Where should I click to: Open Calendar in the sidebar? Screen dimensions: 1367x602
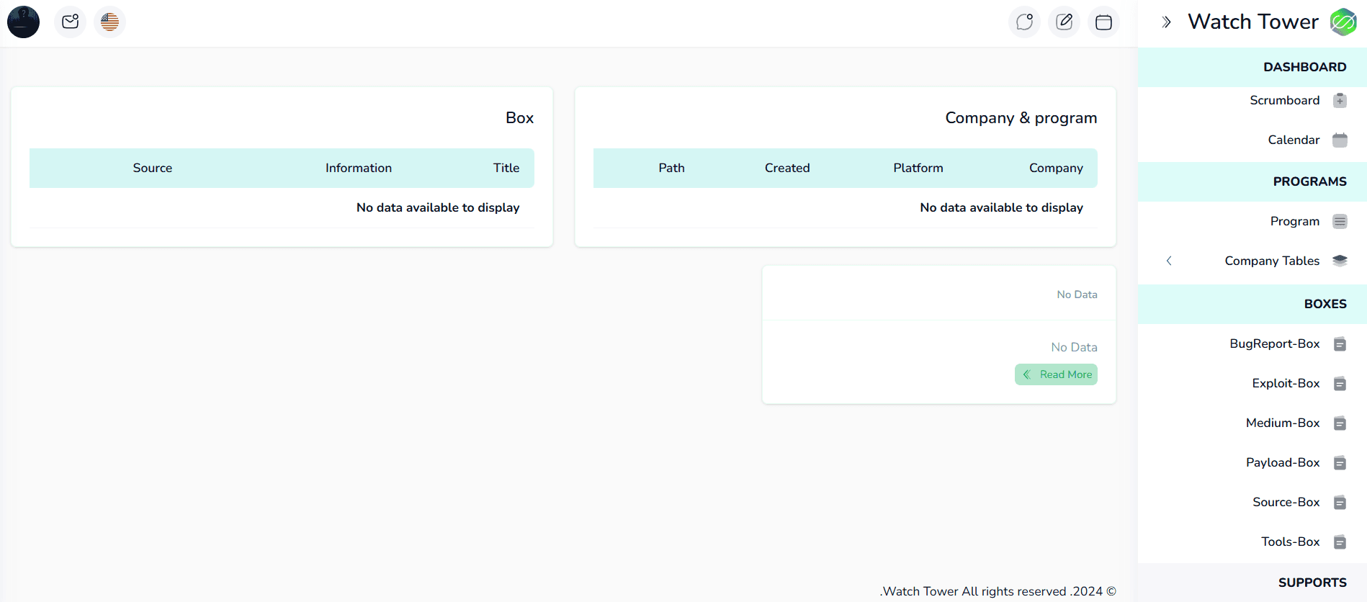[x=1294, y=140]
